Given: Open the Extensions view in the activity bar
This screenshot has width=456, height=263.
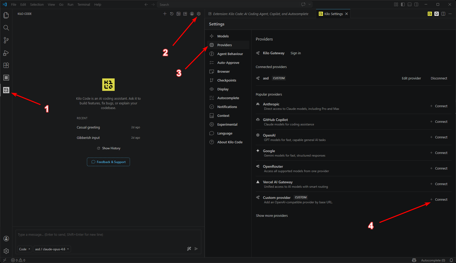Looking at the screenshot, I should [x=6, y=65].
